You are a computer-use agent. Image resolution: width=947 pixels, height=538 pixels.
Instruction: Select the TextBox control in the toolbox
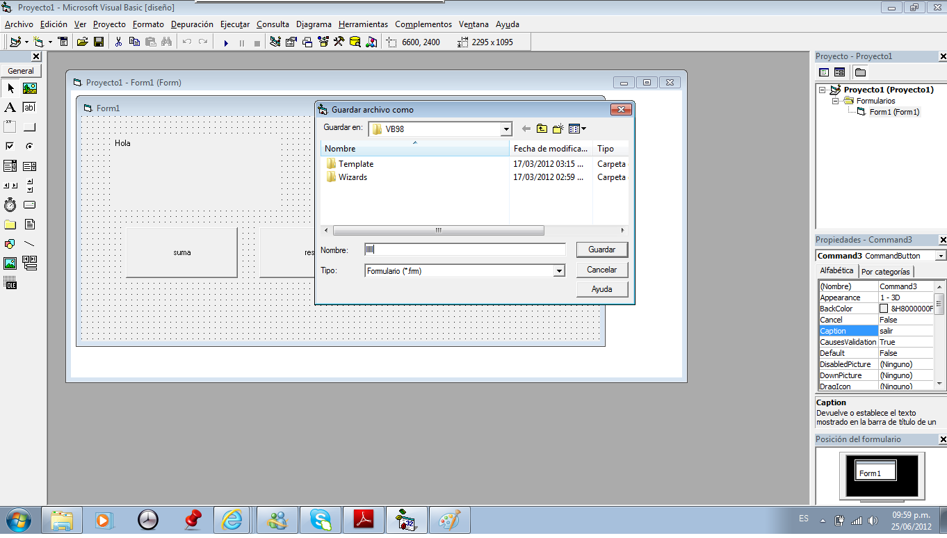[x=28, y=107]
